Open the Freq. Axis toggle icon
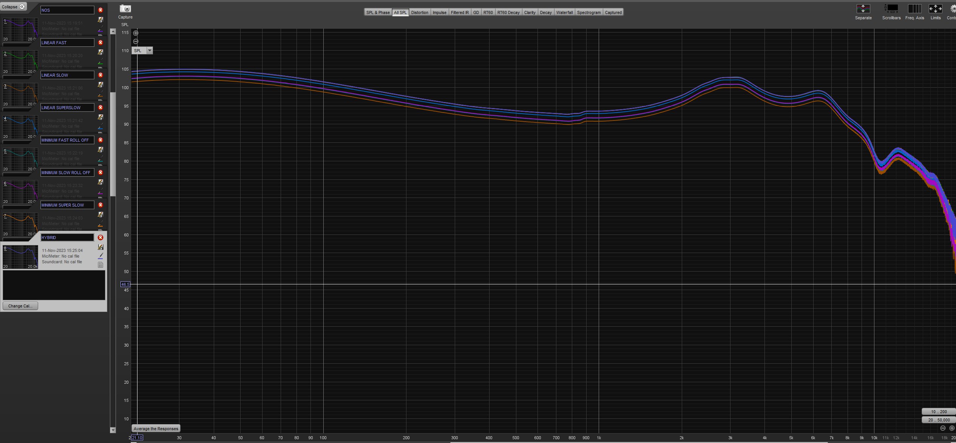956x443 pixels. [914, 9]
